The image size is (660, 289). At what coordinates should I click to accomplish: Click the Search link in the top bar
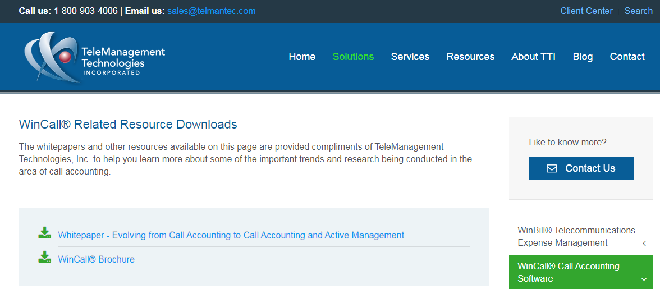tap(638, 11)
